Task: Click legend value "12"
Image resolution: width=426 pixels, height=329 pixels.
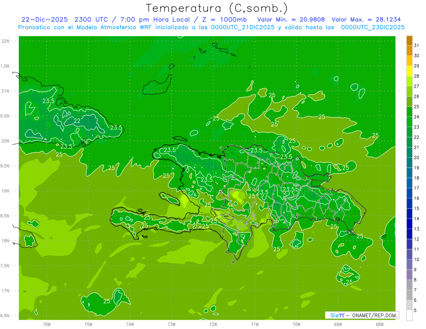Action: coord(417,239)
